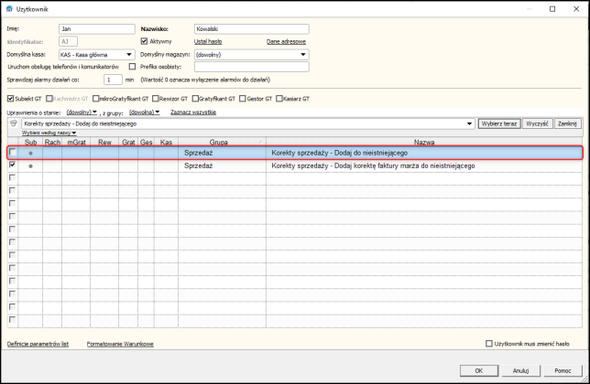Sort by the Grupa column header
The height and width of the screenshot is (384, 590).
[x=222, y=143]
